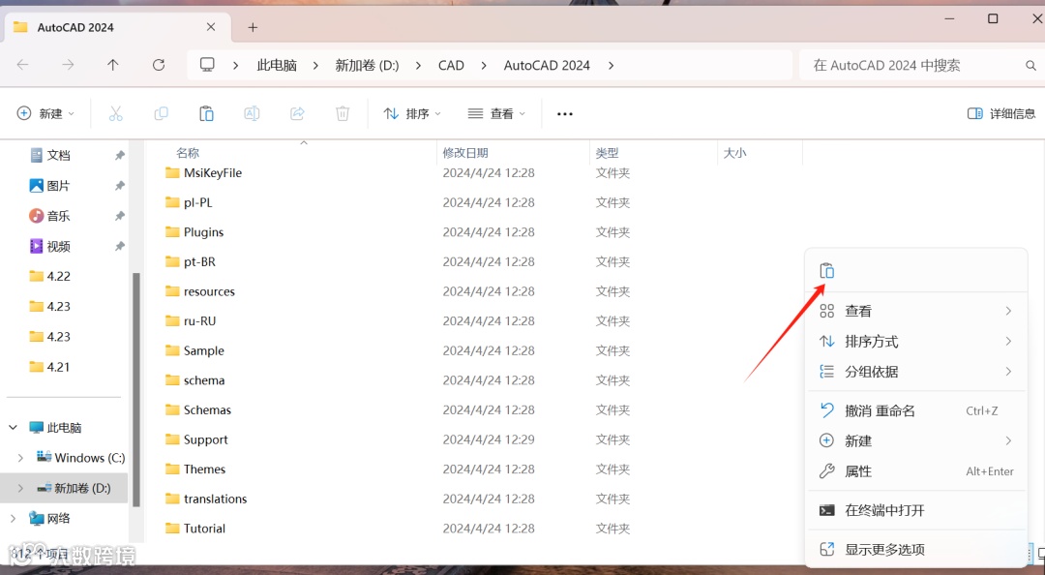Open a new tab with the plus button

(253, 27)
